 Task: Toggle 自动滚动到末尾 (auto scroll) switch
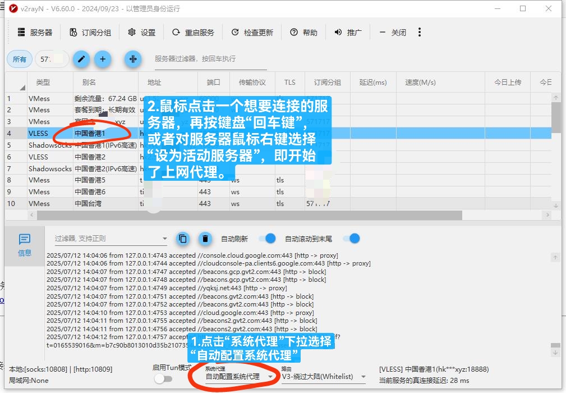[352, 239]
